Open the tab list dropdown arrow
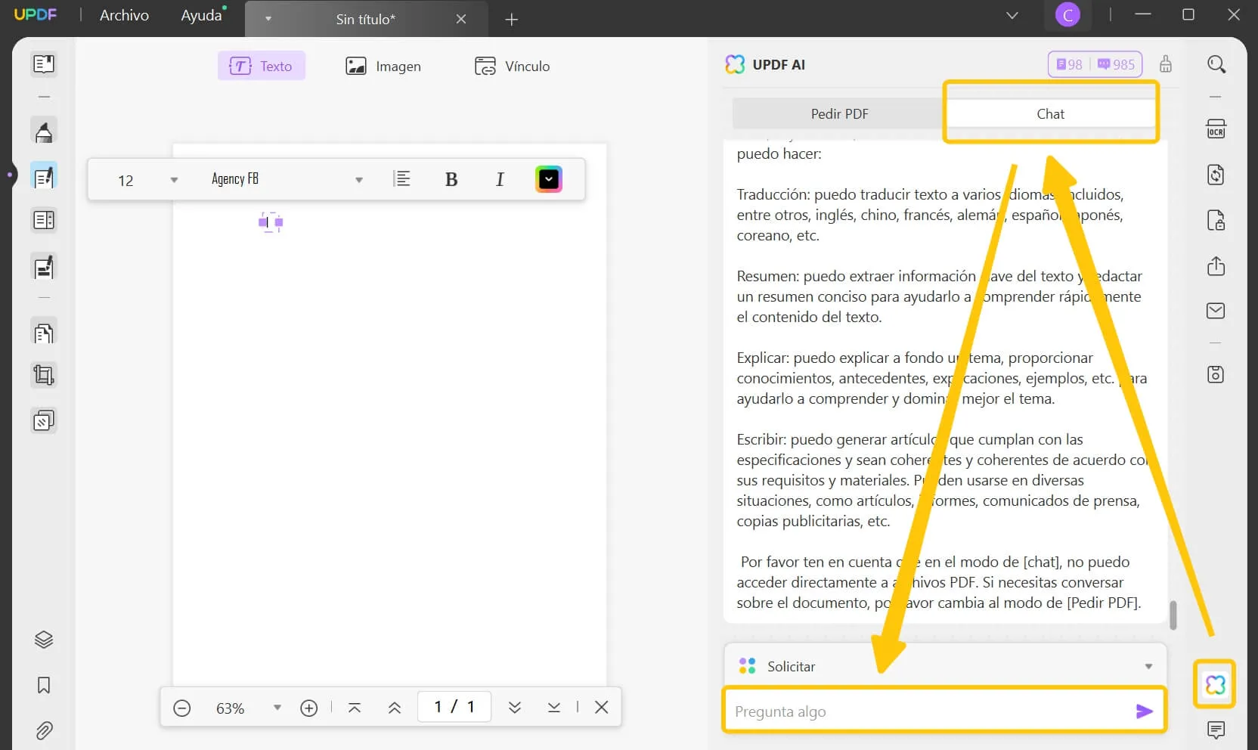Screen dimensions: 1258x750 tap(268, 19)
